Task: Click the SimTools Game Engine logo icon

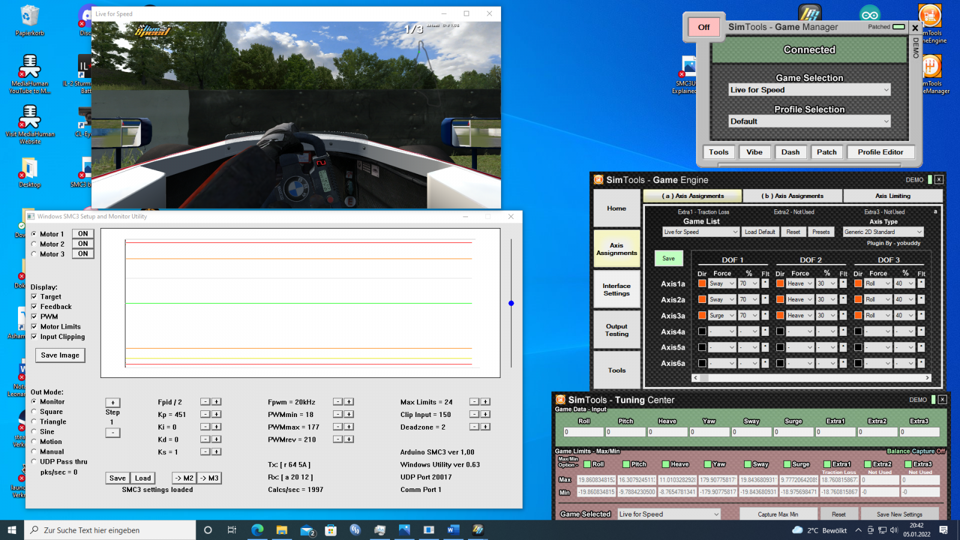Action: pyautogui.click(x=598, y=179)
